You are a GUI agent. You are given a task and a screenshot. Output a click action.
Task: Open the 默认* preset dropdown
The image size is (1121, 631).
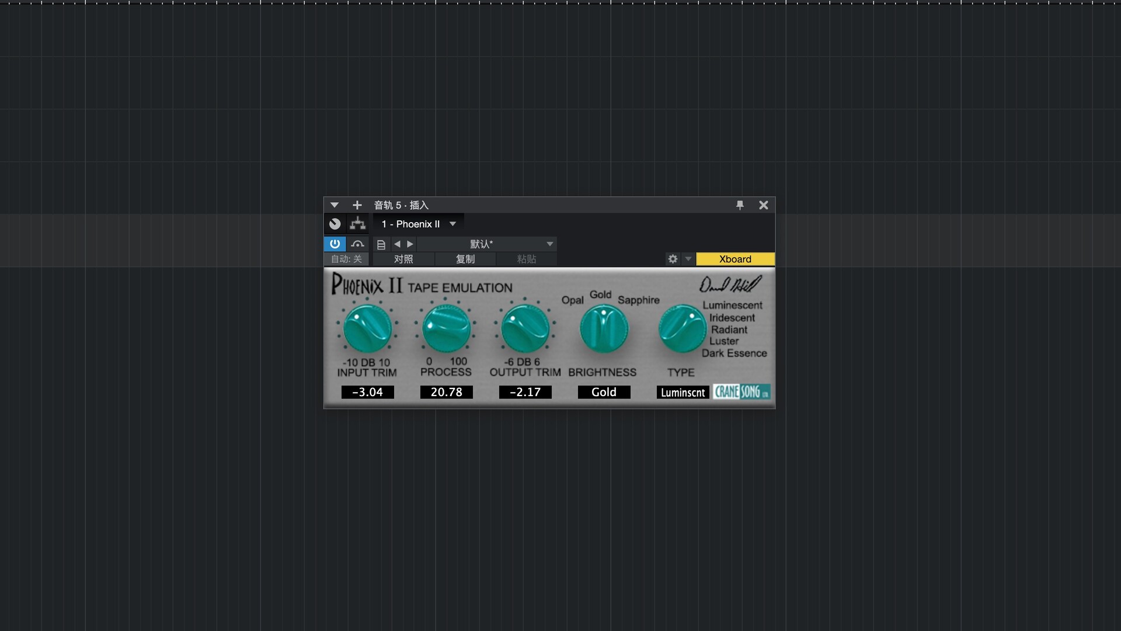pyautogui.click(x=486, y=244)
